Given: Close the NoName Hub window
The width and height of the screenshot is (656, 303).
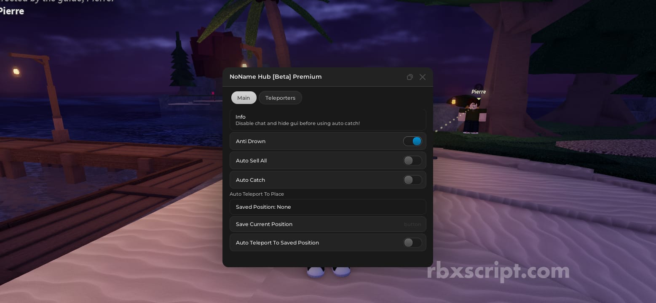Looking at the screenshot, I should click(423, 77).
